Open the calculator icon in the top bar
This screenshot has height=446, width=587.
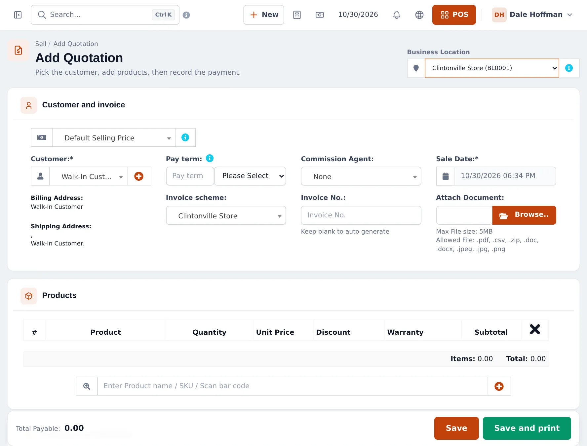(297, 15)
